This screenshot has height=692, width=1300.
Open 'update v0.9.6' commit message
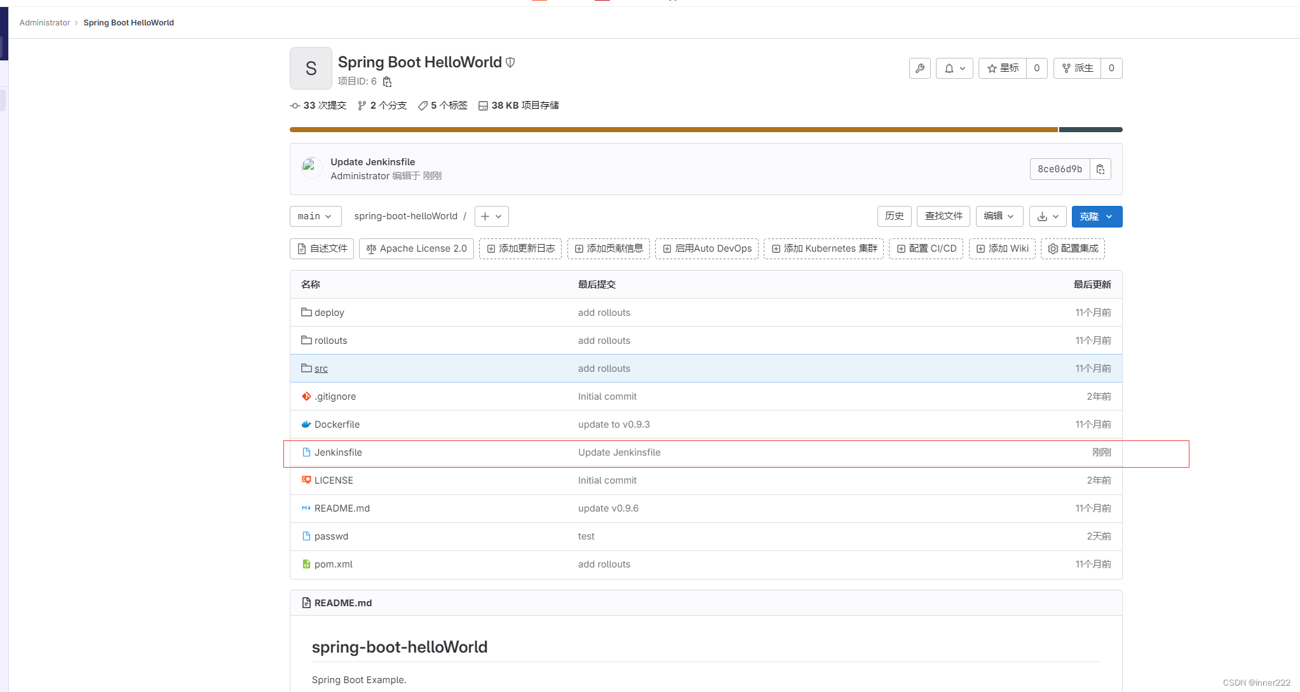point(608,508)
